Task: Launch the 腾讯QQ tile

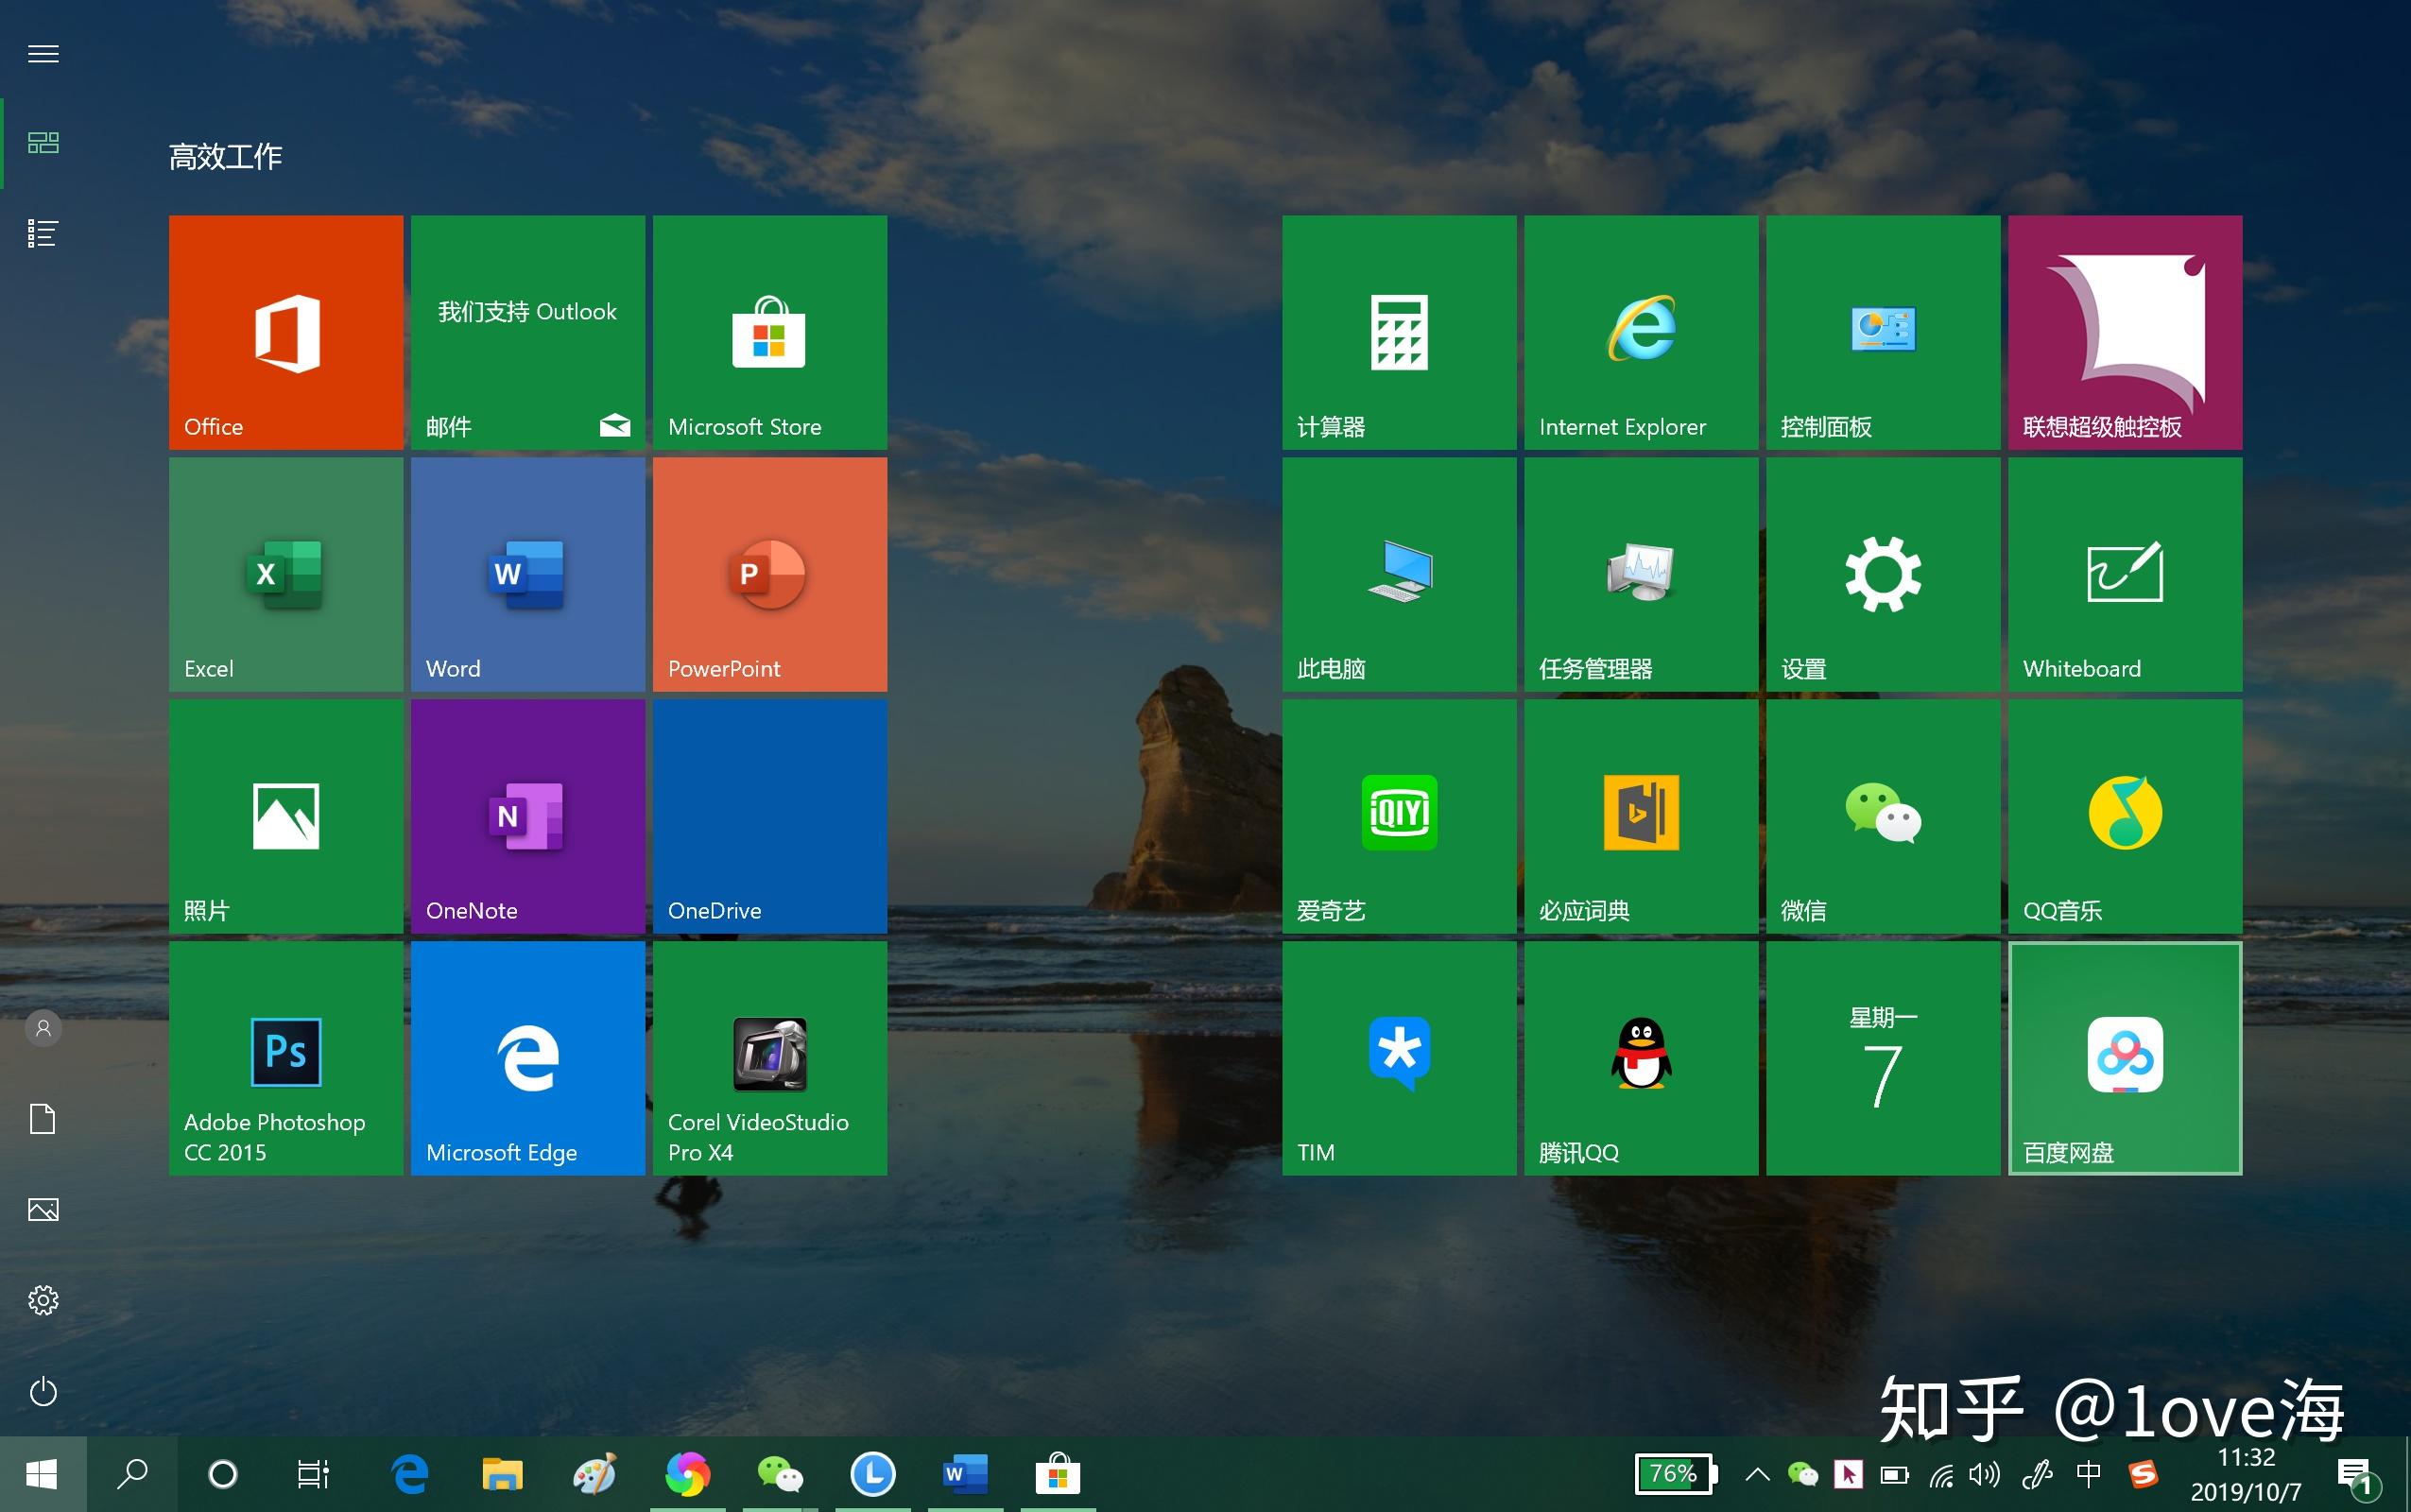Action: point(1641,1058)
